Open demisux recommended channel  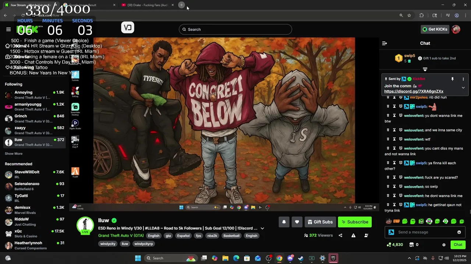pos(35,210)
